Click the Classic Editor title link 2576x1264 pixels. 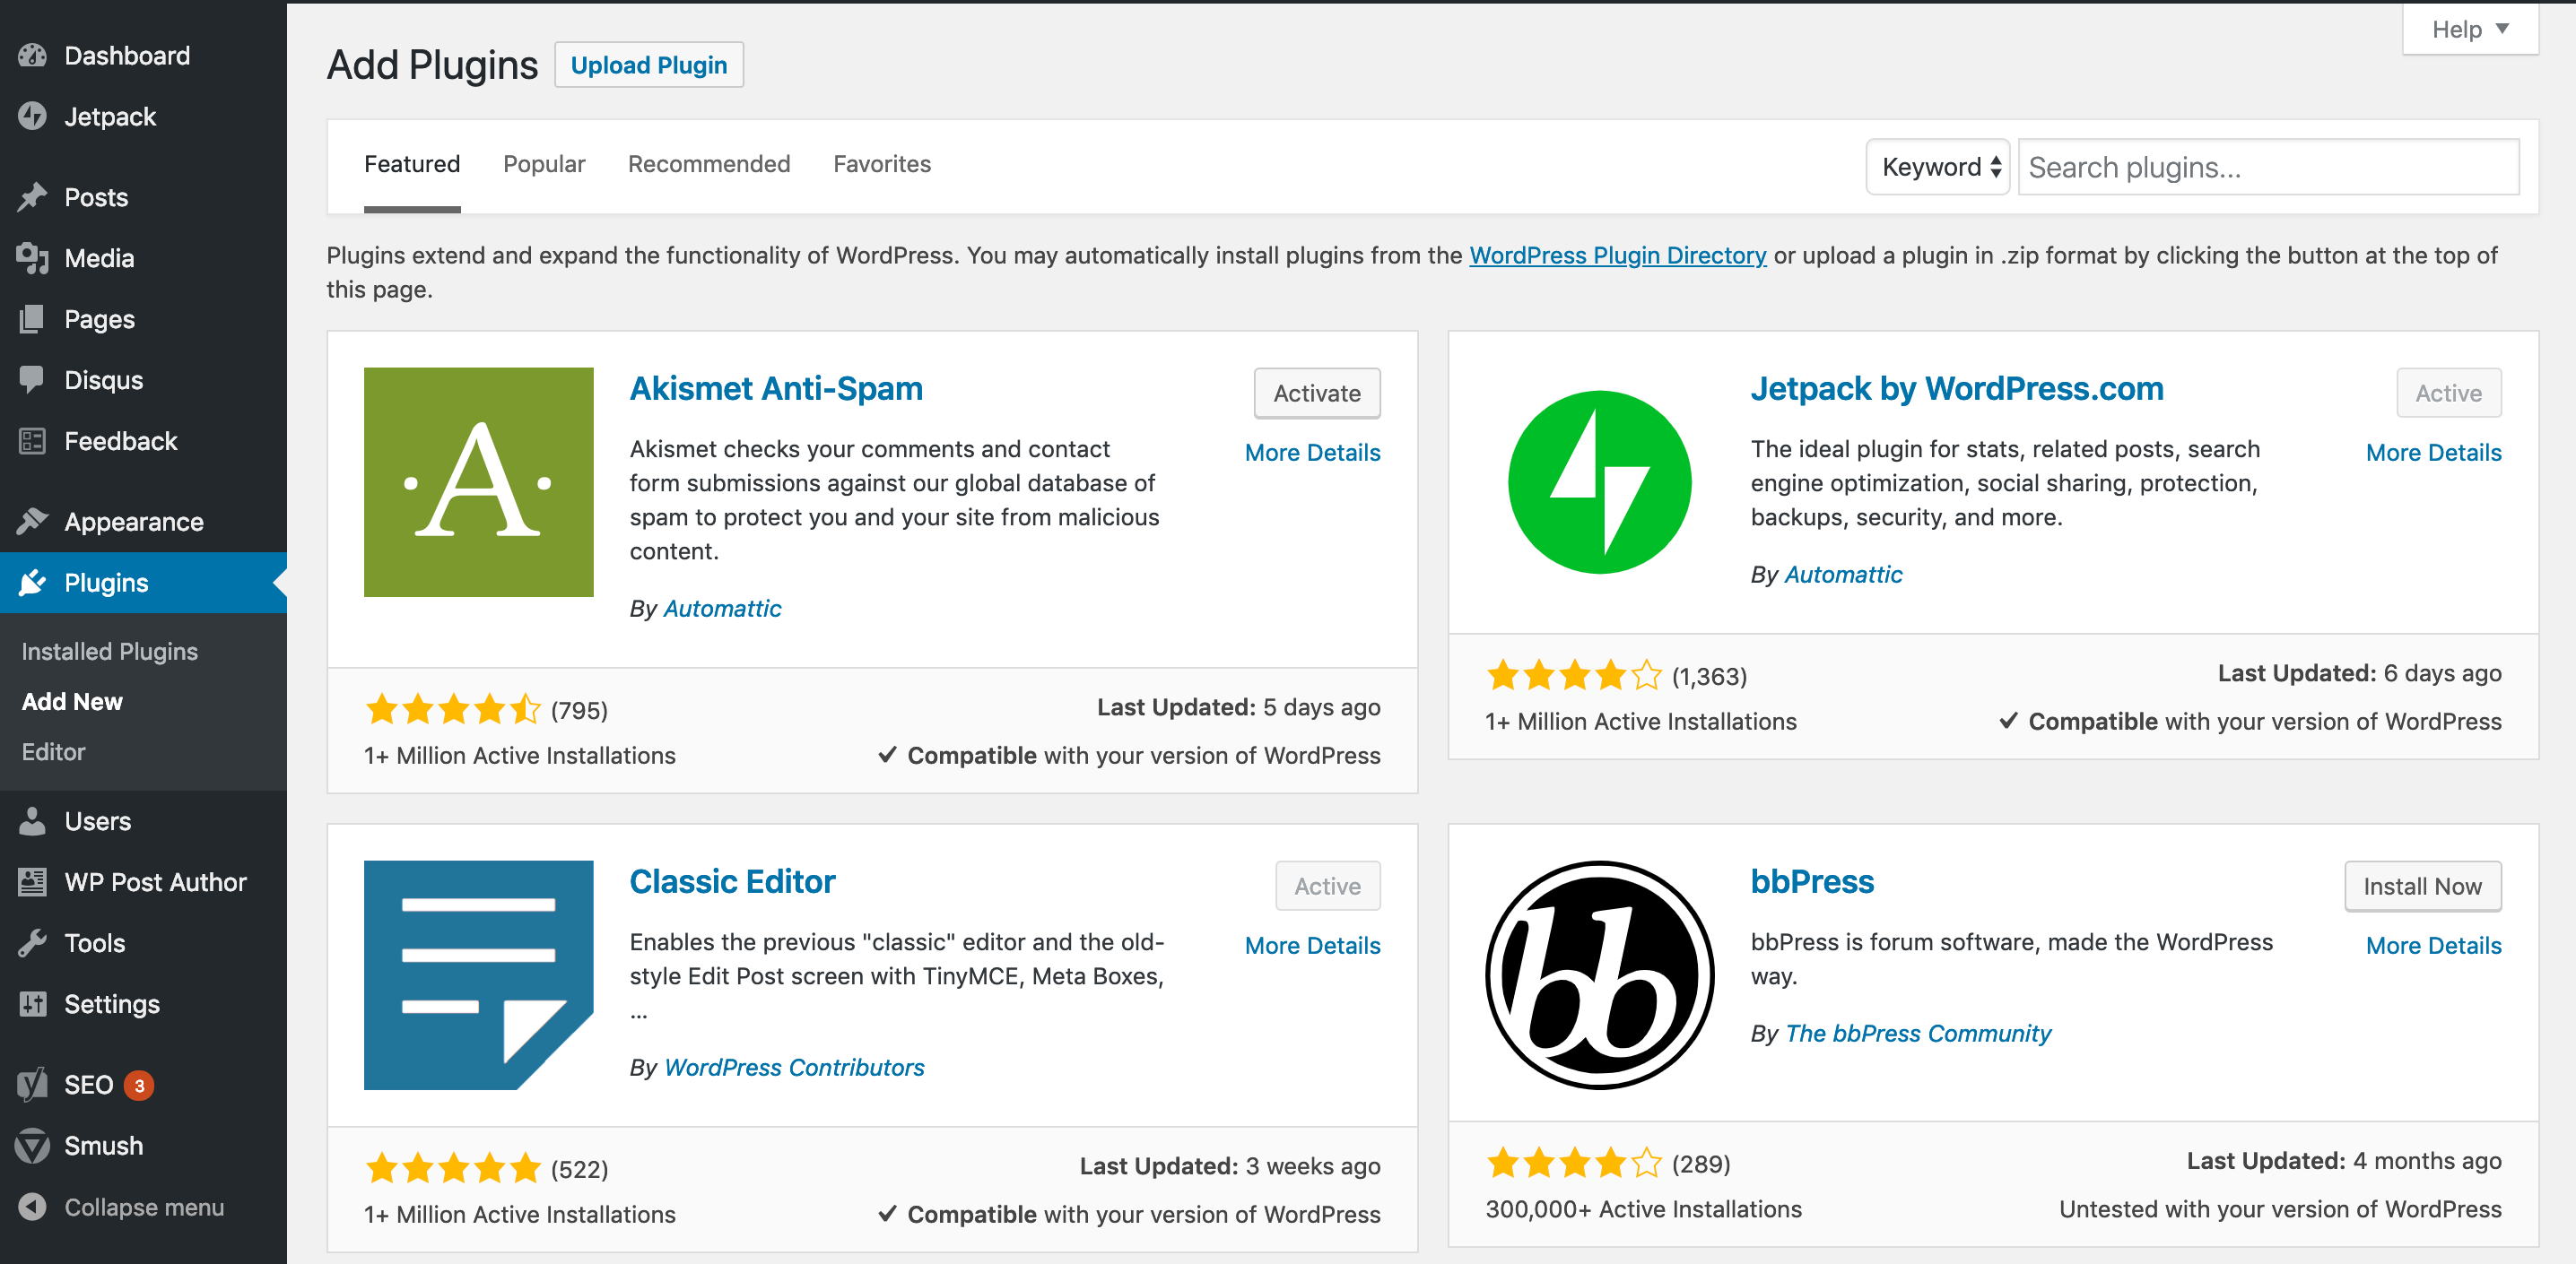(x=732, y=881)
